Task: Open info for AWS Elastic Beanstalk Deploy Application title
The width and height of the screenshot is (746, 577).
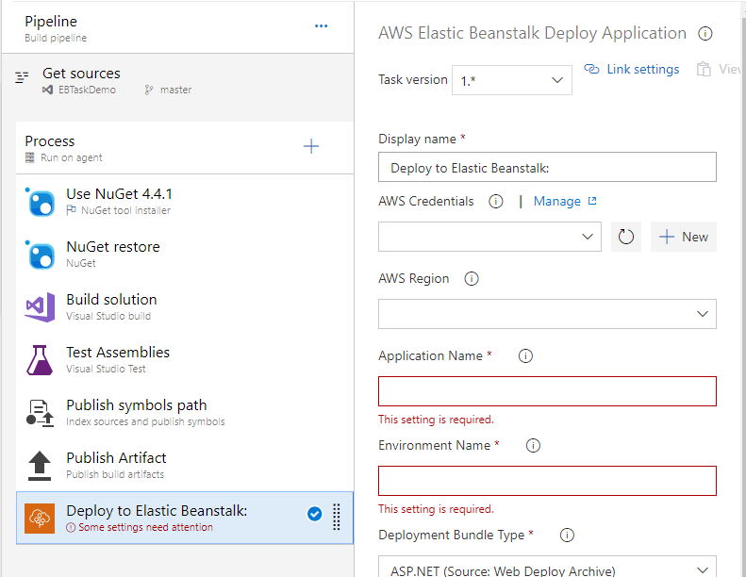Action: point(705,34)
